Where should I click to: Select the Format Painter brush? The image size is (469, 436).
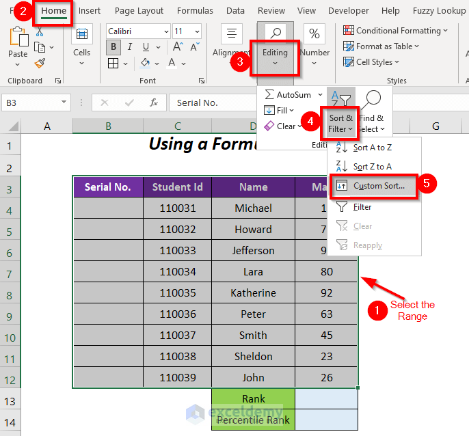(40, 63)
